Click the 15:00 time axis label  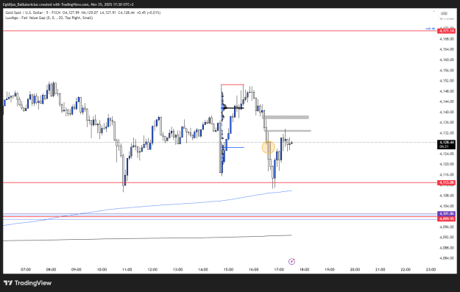click(228, 269)
